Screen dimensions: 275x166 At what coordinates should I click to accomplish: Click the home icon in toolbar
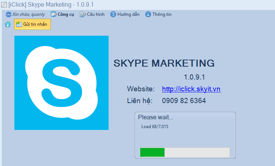click(x=8, y=24)
